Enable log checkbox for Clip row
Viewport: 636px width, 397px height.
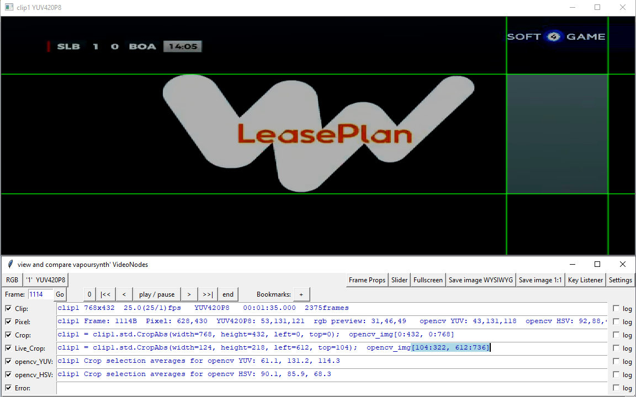click(616, 308)
